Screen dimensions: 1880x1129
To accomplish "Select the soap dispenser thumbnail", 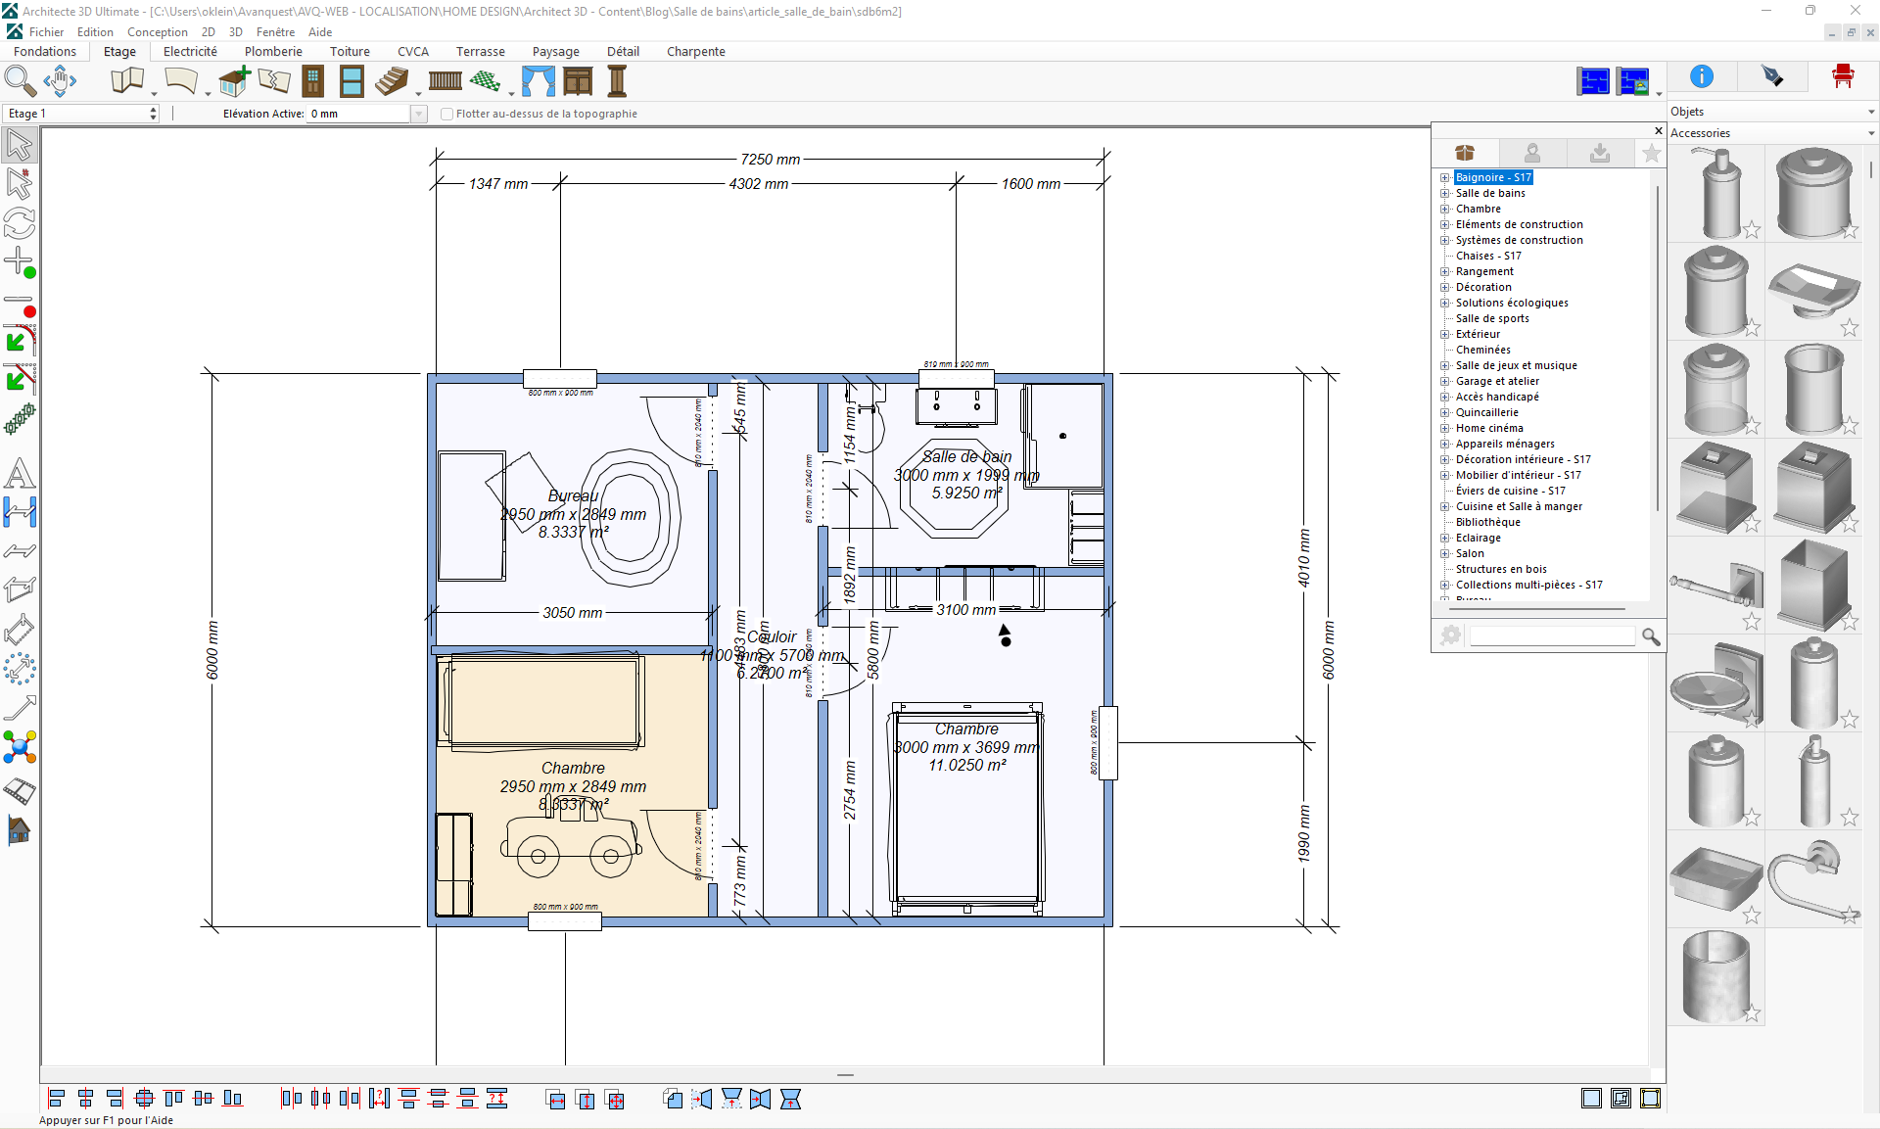I will [x=1716, y=193].
